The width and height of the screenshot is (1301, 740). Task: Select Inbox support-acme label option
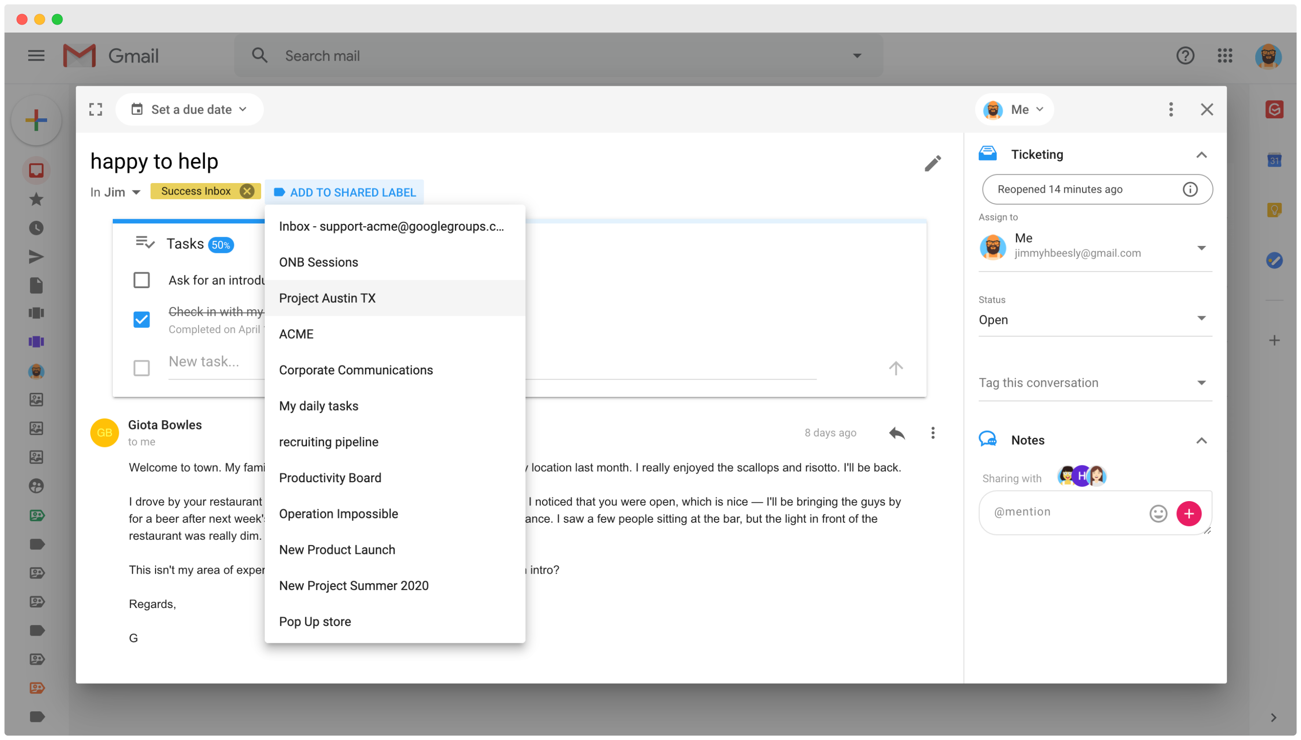(x=394, y=226)
